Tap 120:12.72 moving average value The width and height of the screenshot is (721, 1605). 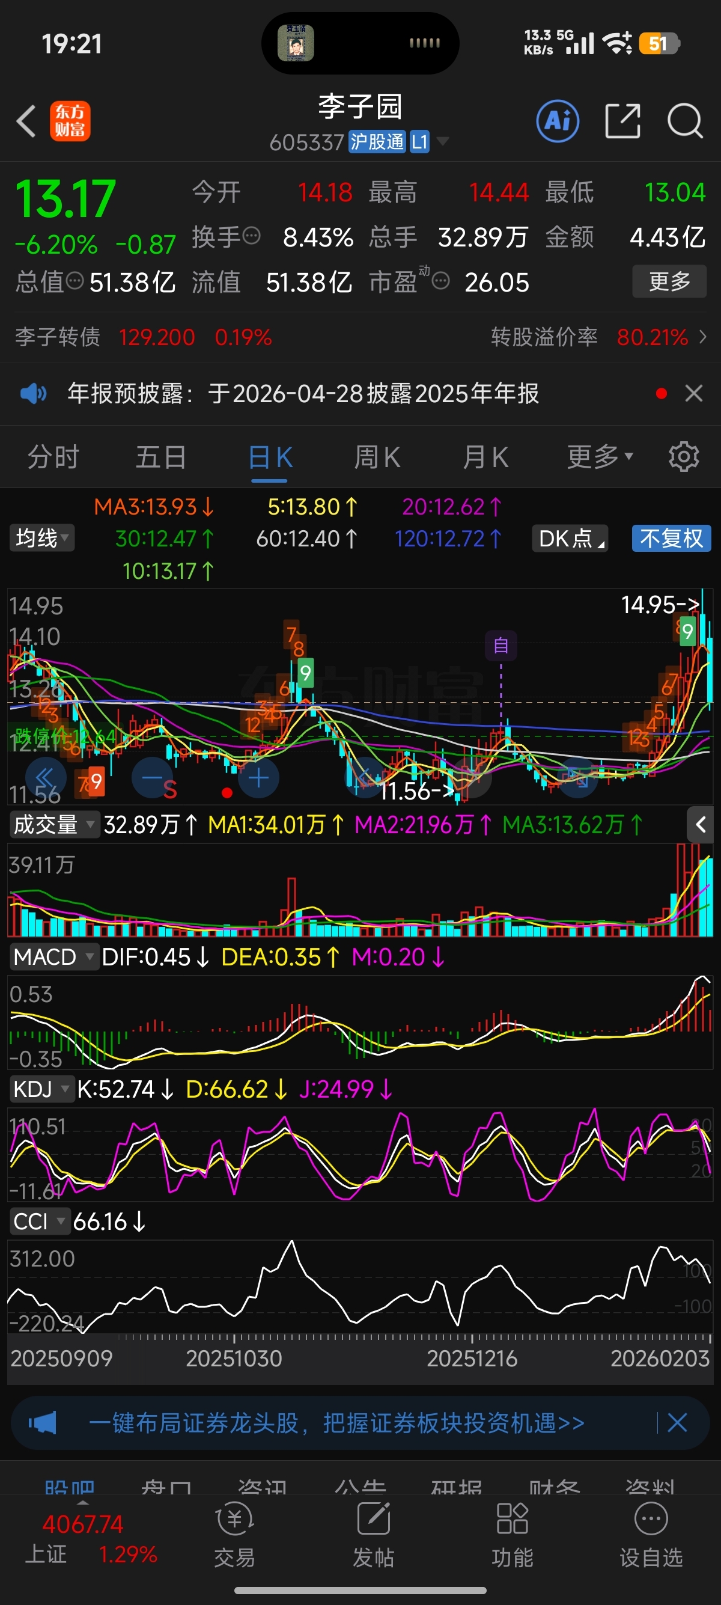point(448,539)
